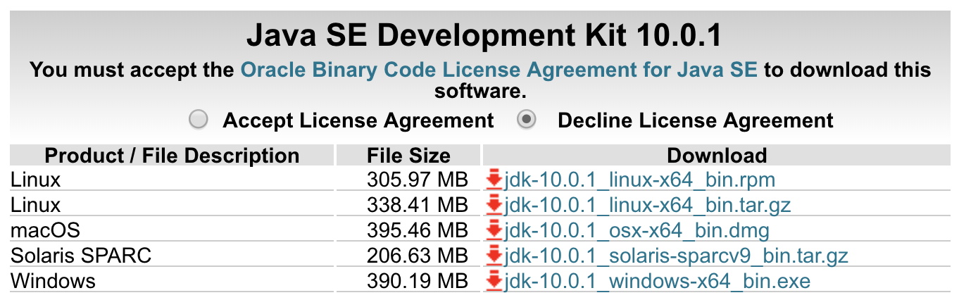Open the Oracle Binary Code License Agreement link
The image size is (959, 300).
click(499, 70)
